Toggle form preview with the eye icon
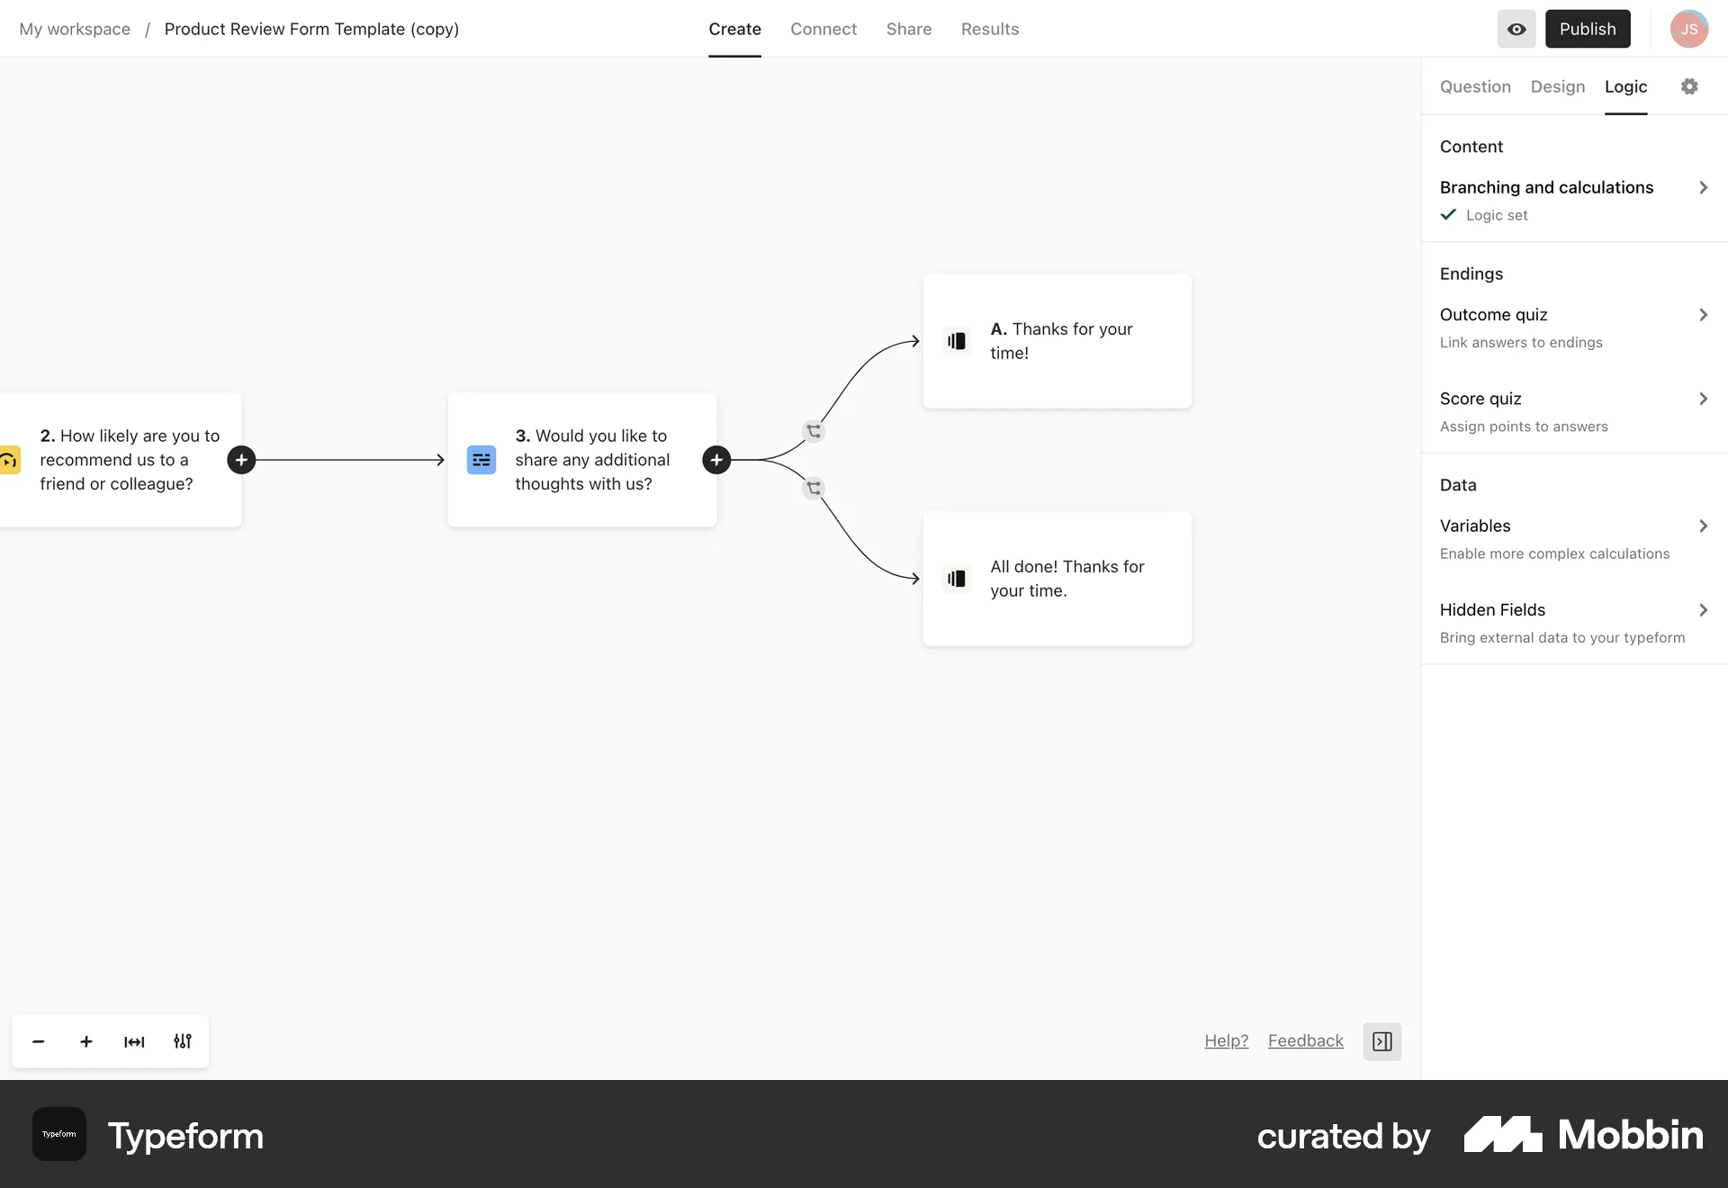The image size is (1728, 1188). tap(1516, 29)
